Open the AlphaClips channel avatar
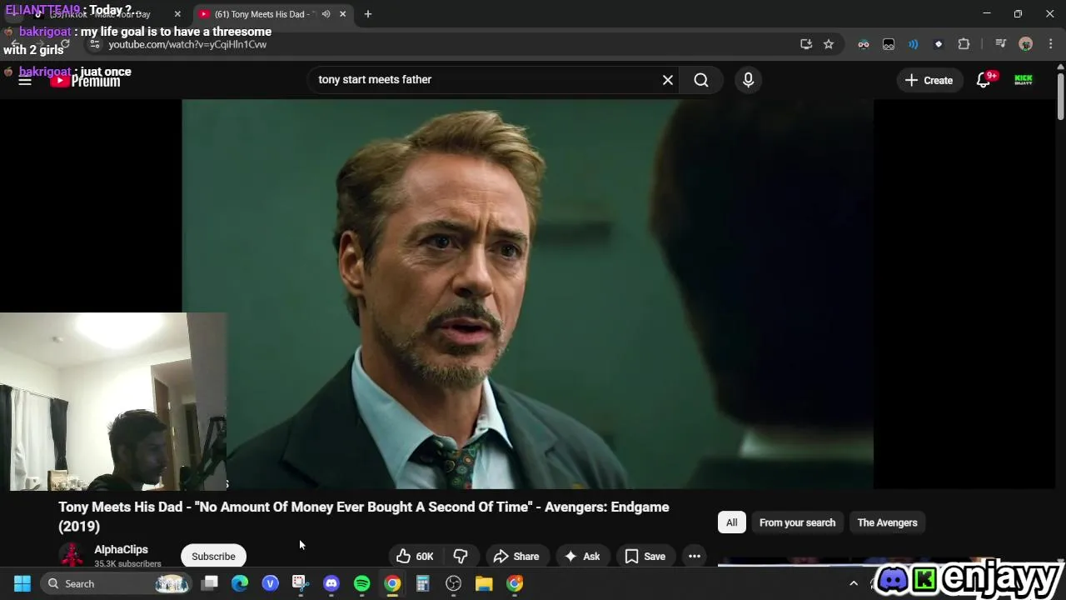 coord(72,555)
